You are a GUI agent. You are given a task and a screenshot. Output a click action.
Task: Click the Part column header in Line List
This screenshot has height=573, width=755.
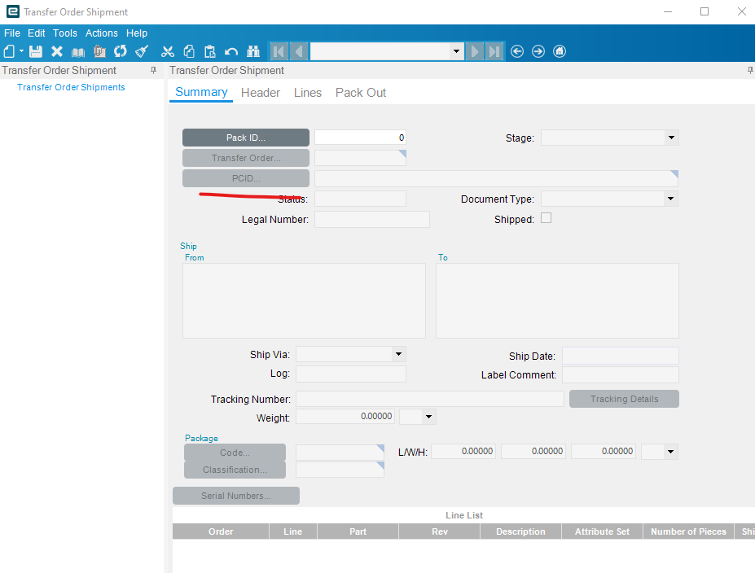click(x=358, y=531)
